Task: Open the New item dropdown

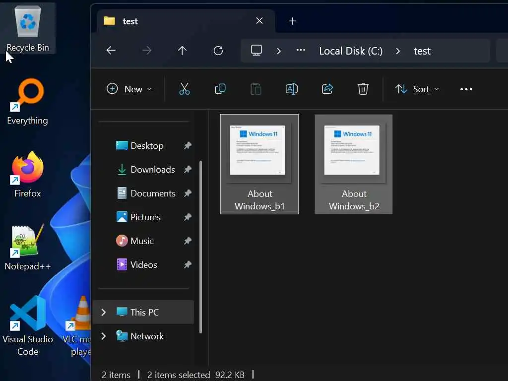Action: tap(129, 89)
